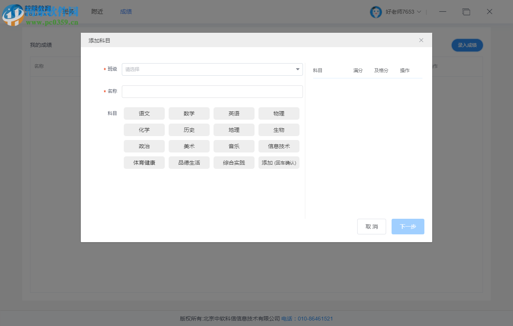Switch to the 附近 tab

click(x=97, y=12)
